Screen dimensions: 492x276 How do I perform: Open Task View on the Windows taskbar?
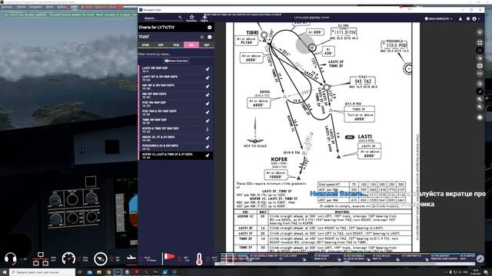click(x=80, y=272)
